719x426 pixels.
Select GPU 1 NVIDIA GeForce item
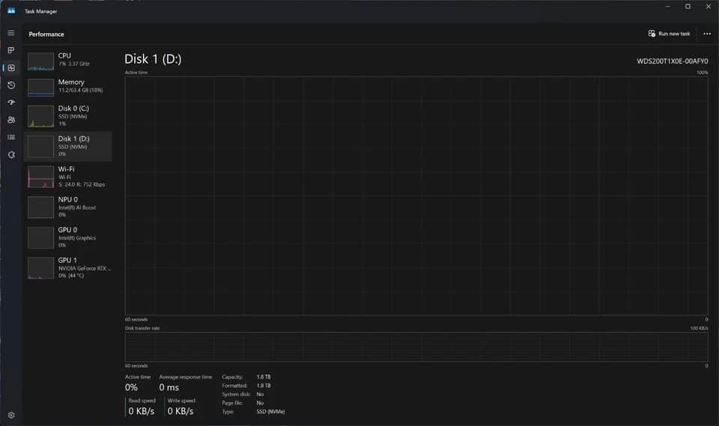(68, 267)
